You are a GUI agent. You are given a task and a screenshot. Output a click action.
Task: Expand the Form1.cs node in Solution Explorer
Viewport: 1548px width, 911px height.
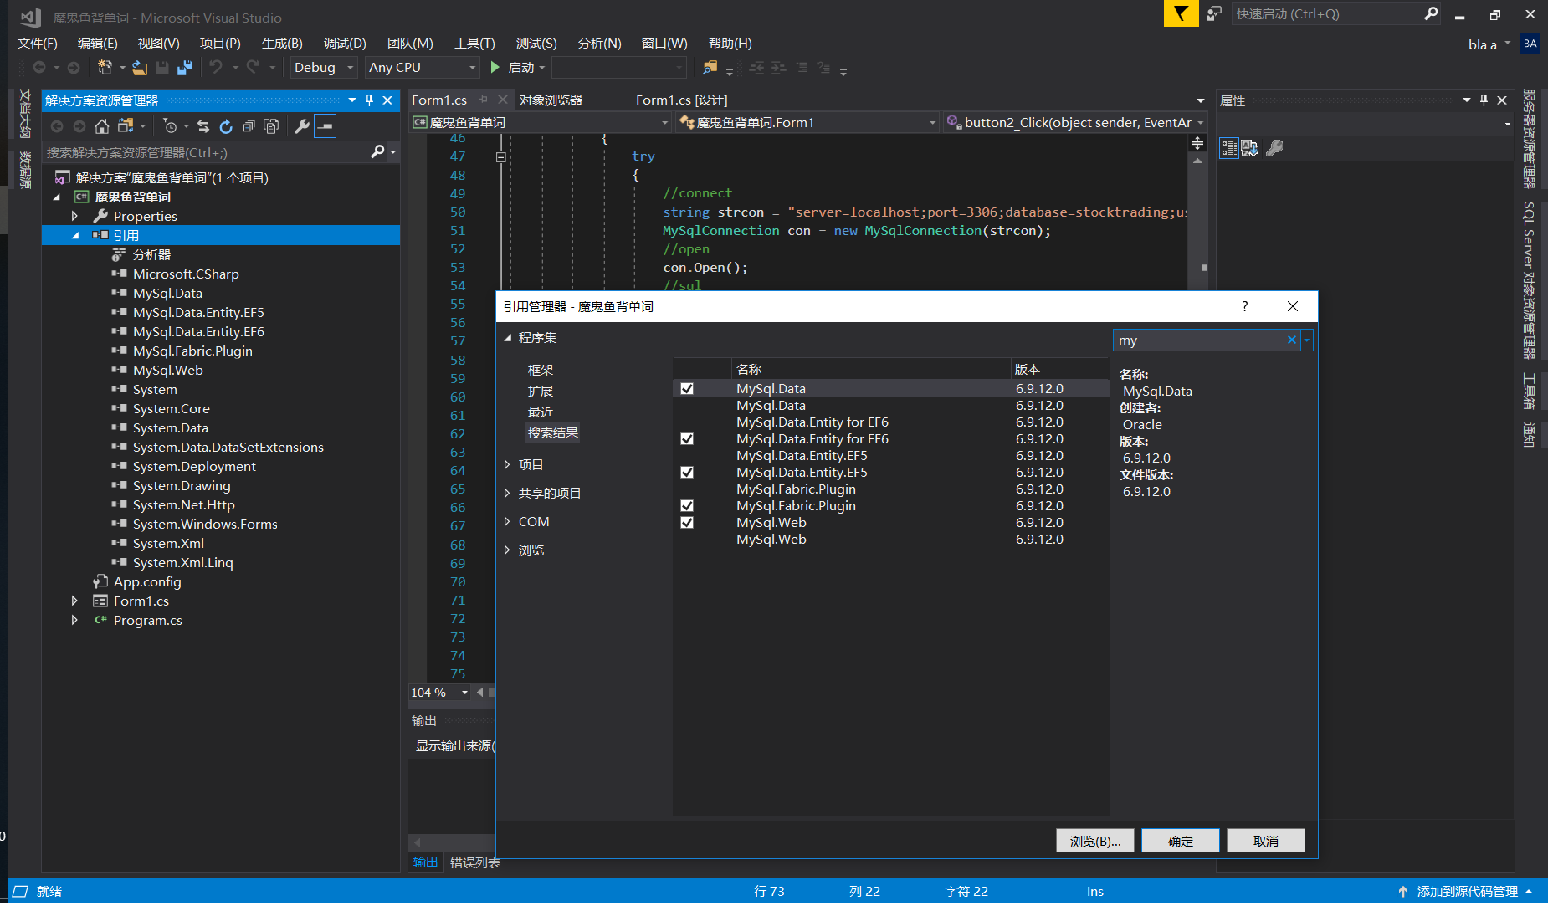(x=74, y=601)
